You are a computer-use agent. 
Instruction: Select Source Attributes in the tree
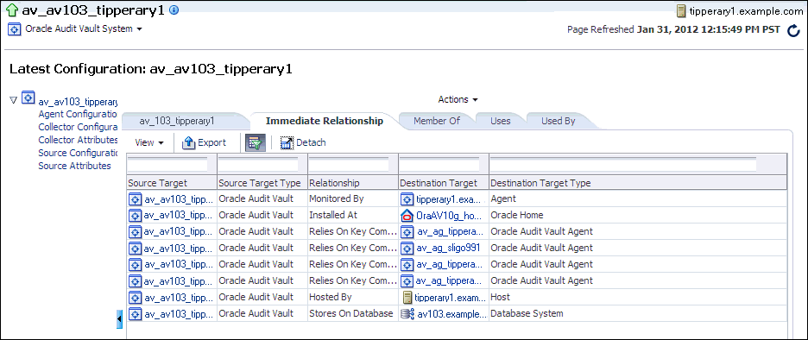pyautogui.click(x=75, y=166)
